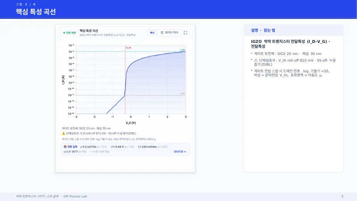357x201 pixels.
Task: Click the green I_on label on chart
Action: tap(183, 50)
